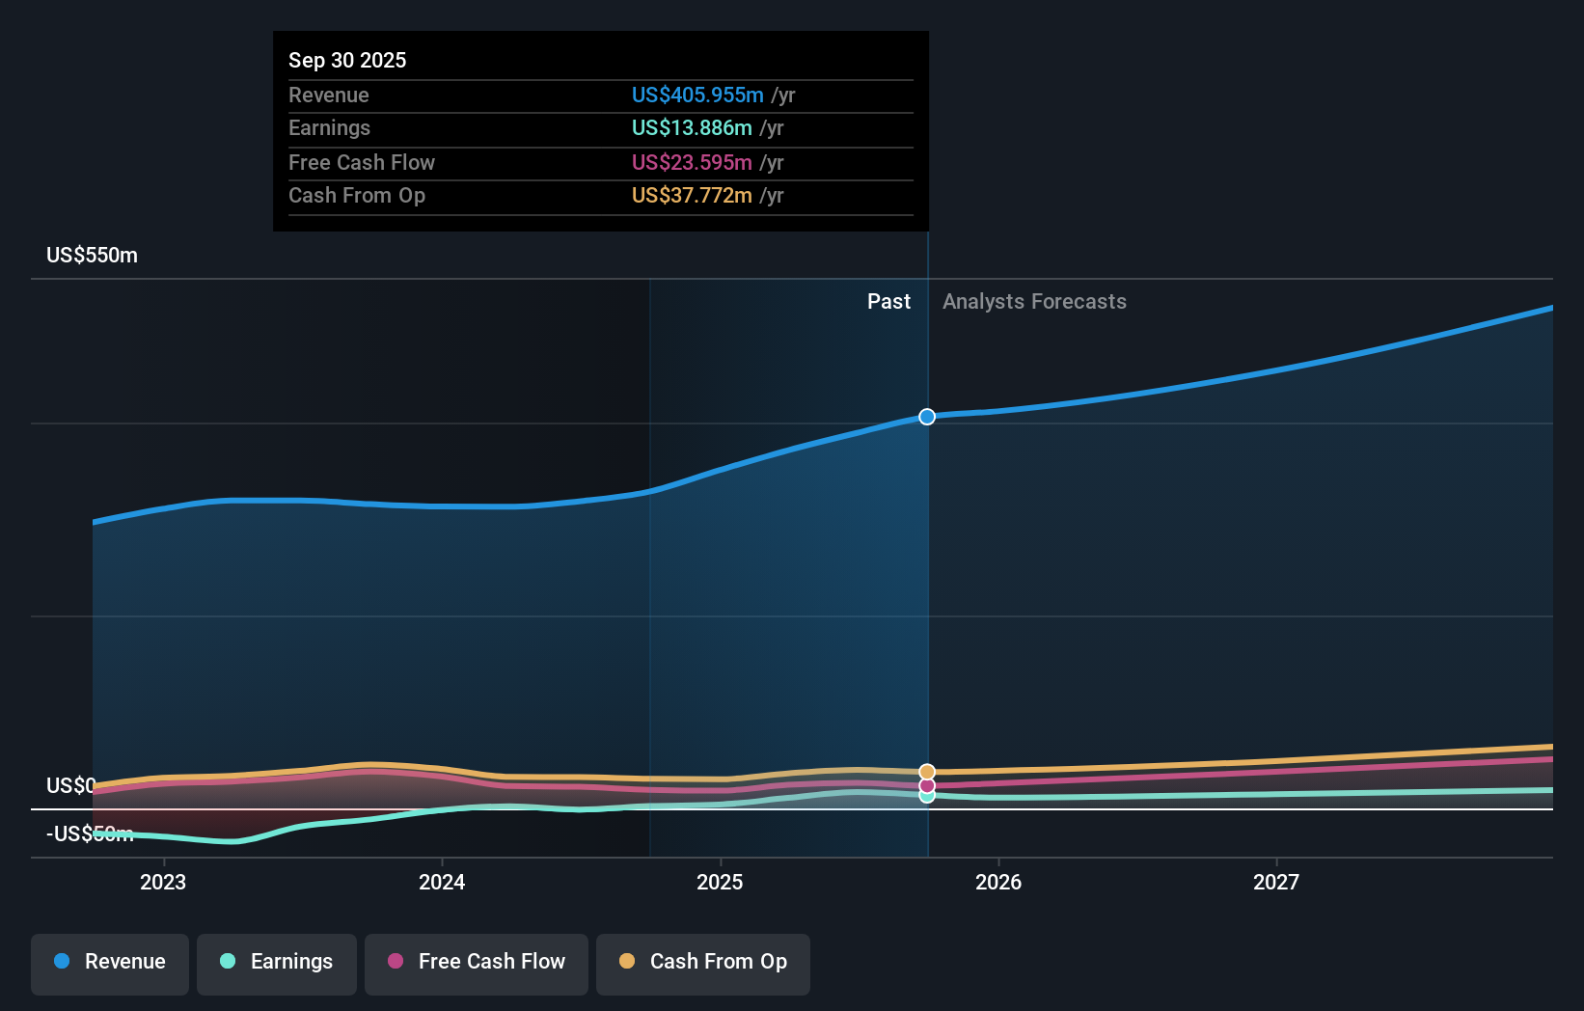Click the pink Free Cash Flow marker

[926, 786]
